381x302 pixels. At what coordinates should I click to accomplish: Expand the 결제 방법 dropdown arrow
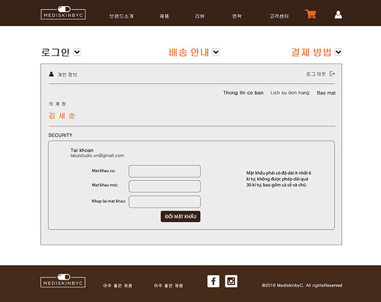pos(338,52)
